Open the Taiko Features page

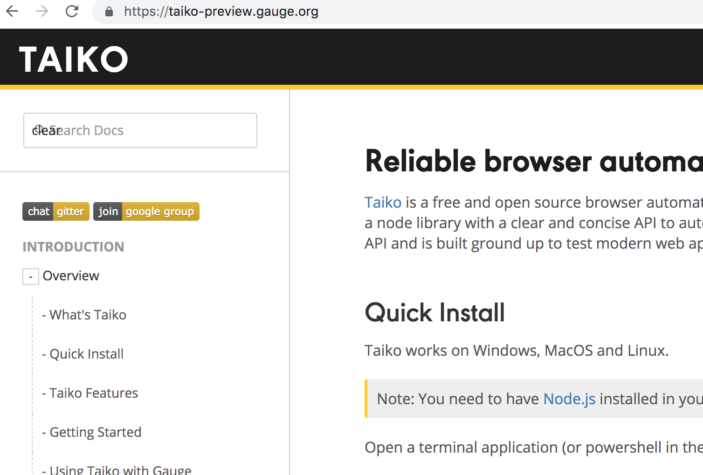tap(90, 393)
